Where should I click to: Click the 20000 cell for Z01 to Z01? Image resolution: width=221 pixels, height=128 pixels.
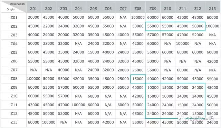[33, 17]
